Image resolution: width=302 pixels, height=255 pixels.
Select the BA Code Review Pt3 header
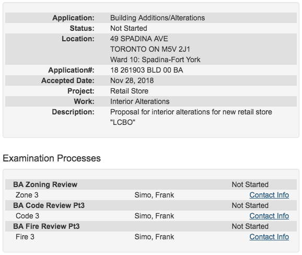(49, 205)
